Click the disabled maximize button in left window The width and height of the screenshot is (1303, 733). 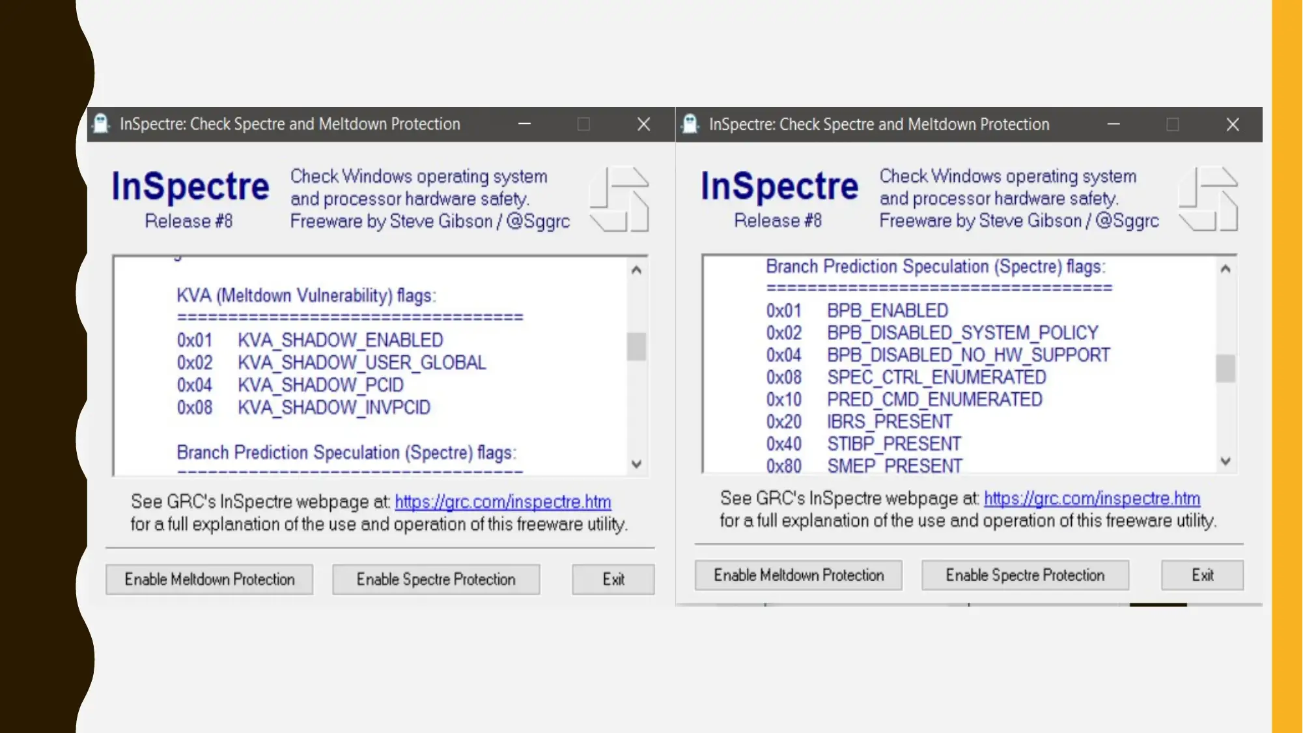(583, 124)
